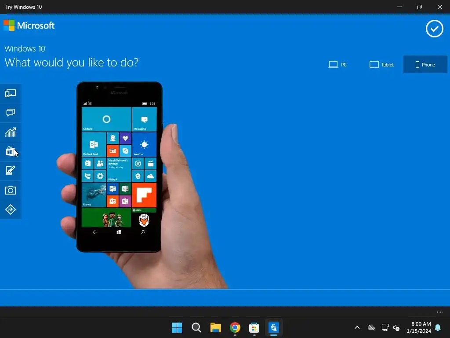Launch Google Chrome from the taskbar

(235, 327)
